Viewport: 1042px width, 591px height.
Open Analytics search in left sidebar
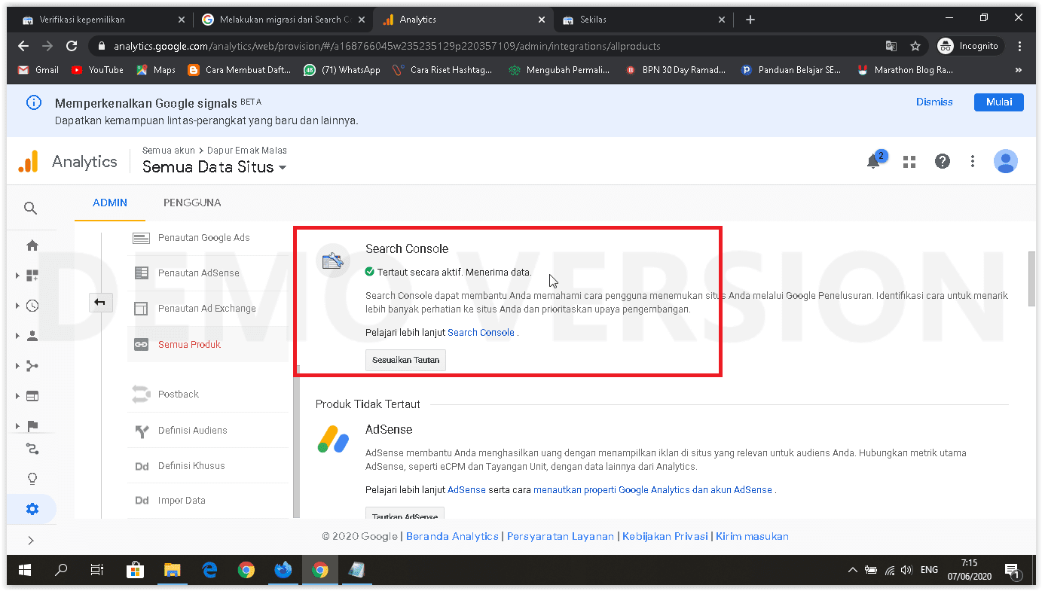(30, 209)
